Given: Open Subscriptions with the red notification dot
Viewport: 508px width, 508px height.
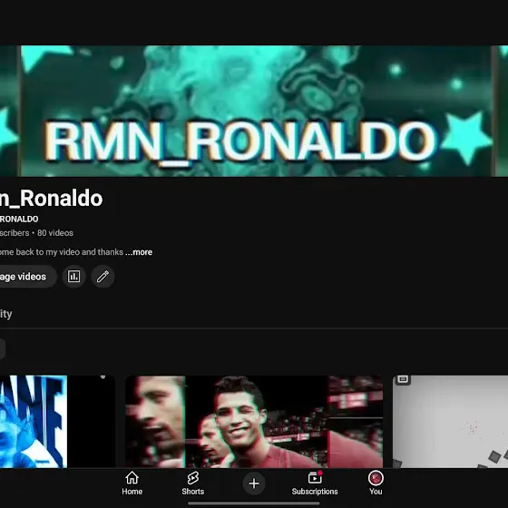Looking at the screenshot, I should click(x=315, y=484).
